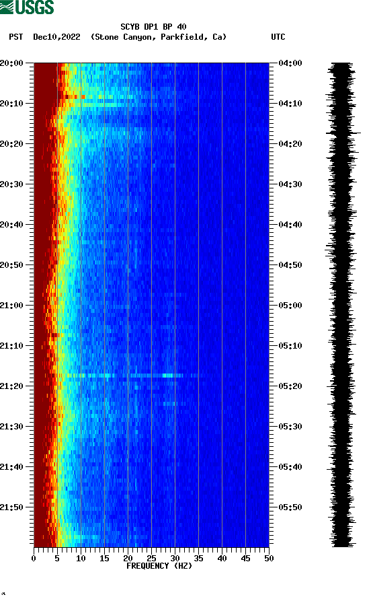The height and width of the screenshot is (601, 371).
Task: Click the '05:00' UTC time label
Action: click(x=290, y=306)
